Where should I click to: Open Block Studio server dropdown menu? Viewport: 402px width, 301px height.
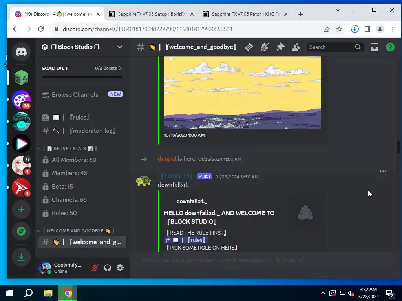tap(119, 47)
